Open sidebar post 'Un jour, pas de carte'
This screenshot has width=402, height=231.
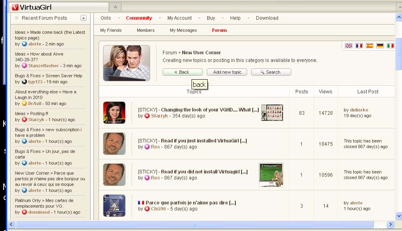click(x=45, y=154)
